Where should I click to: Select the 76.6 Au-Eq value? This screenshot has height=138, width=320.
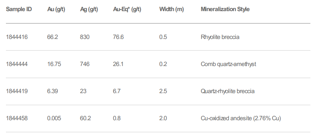click(118, 37)
